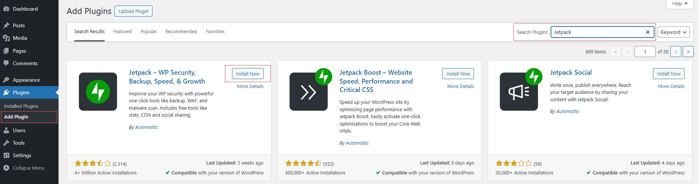Expand the Help dropdown tab
The image size is (699, 184).
tap(680, 4)
